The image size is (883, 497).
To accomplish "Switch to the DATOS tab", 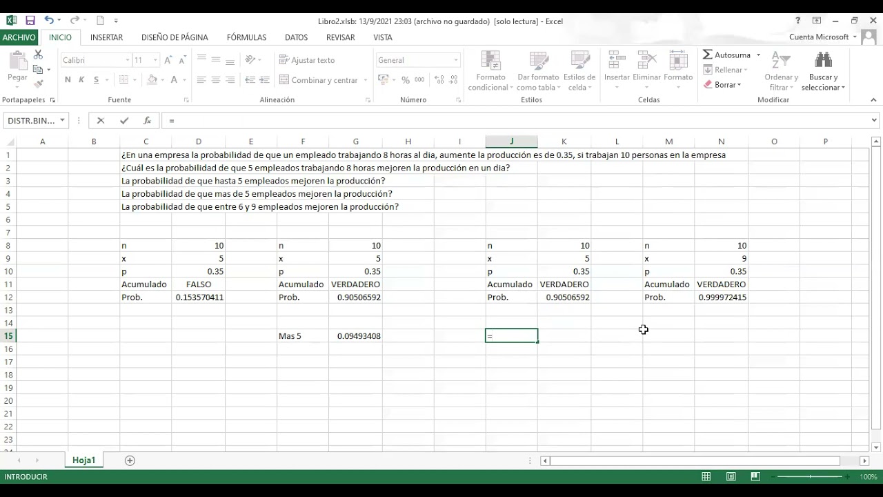I will 296,37.
